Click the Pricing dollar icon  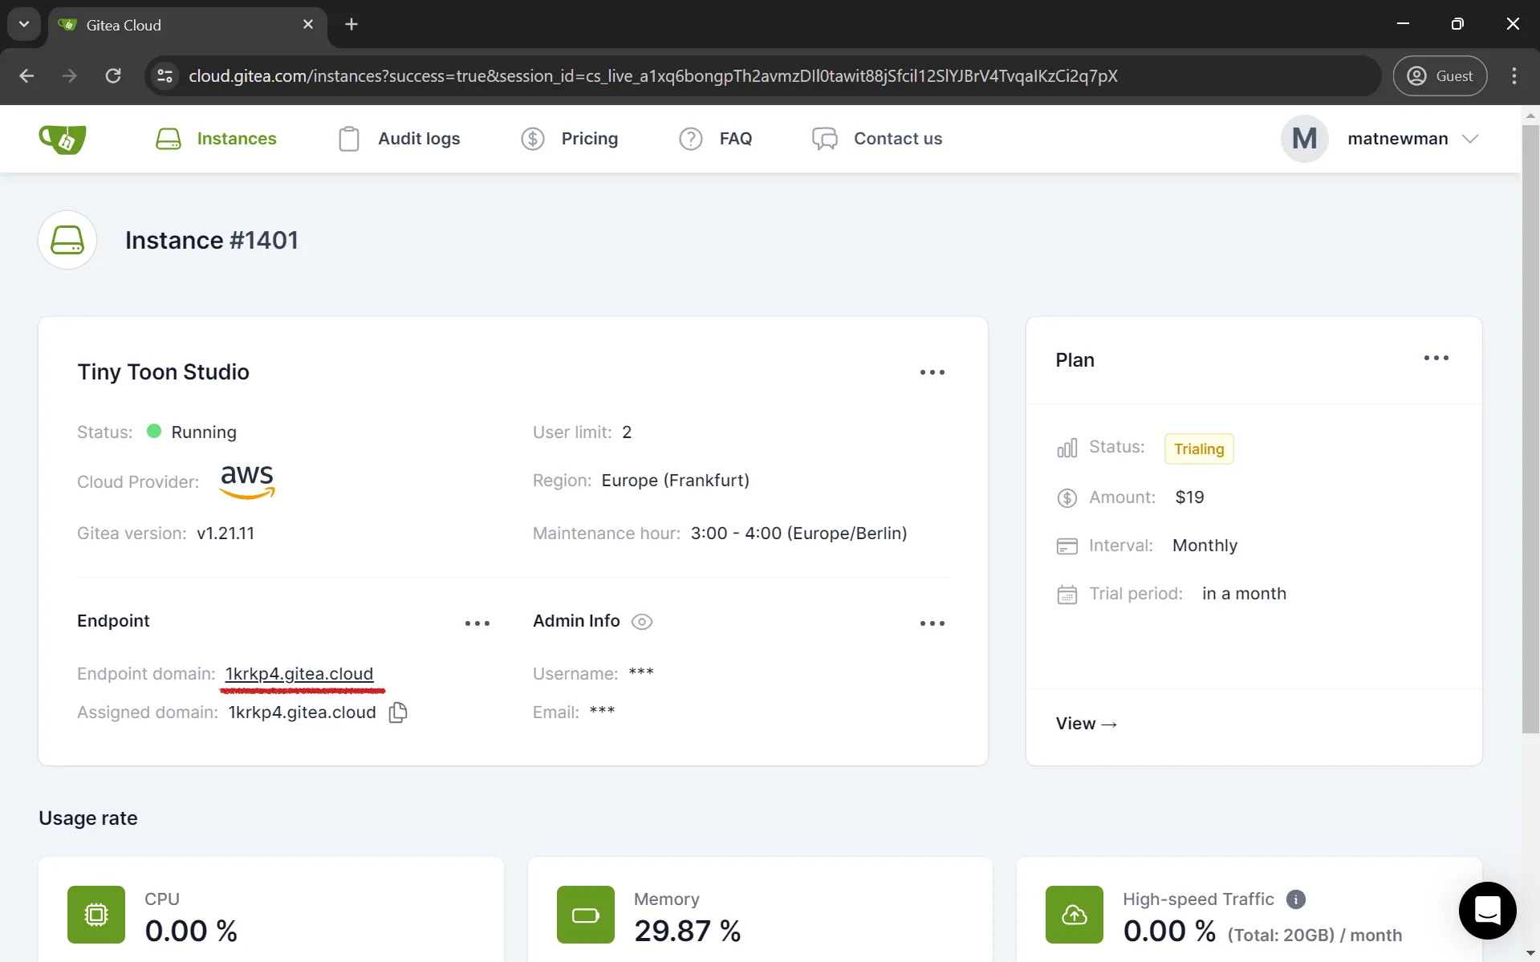click(532, 138)
